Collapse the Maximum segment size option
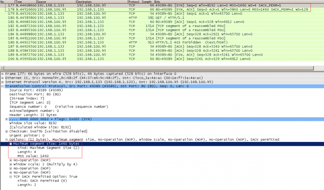Screen dimensions: 324x190 (x=11, y=144)
